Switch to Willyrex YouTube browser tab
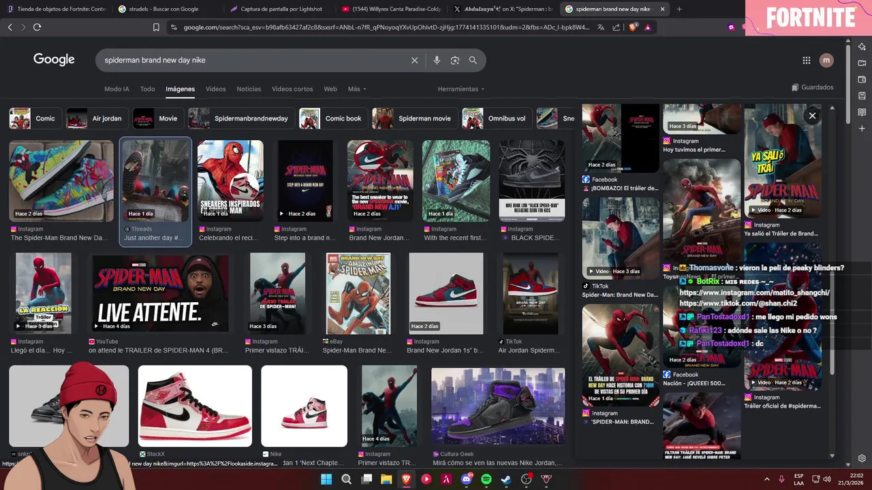Viewport: 872px width, 490px height. [x=392, y=9]
